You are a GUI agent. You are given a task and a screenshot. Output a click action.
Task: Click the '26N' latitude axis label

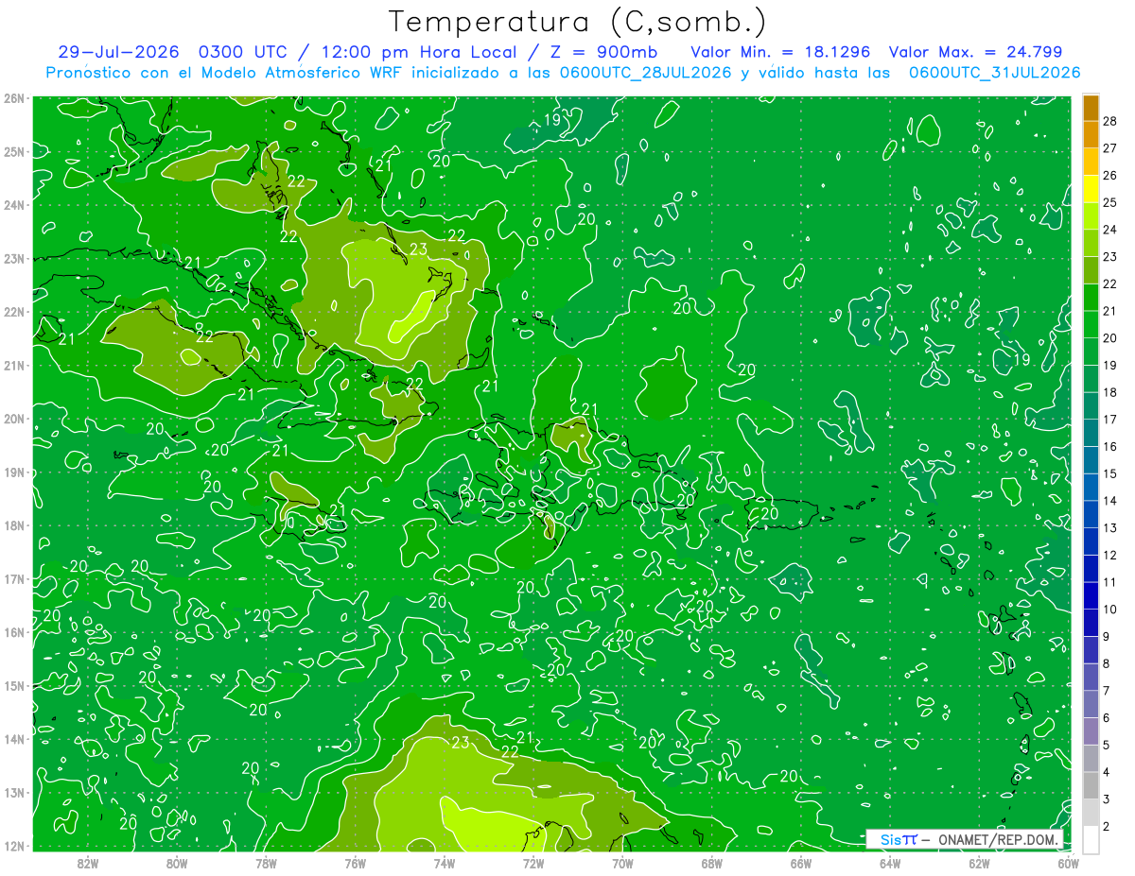(13, 98)
